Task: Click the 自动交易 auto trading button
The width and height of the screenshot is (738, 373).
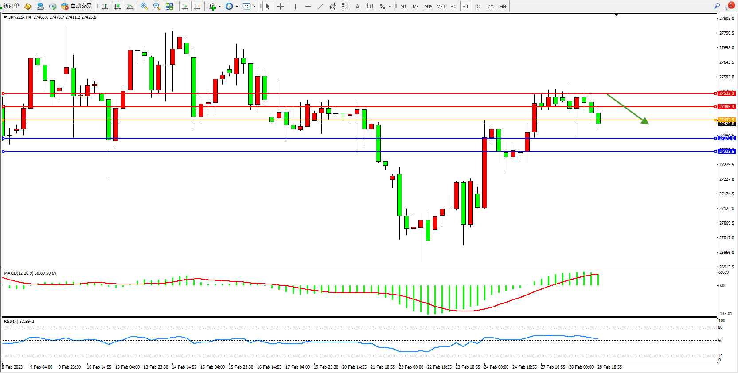Action: (x=77, y=6)
